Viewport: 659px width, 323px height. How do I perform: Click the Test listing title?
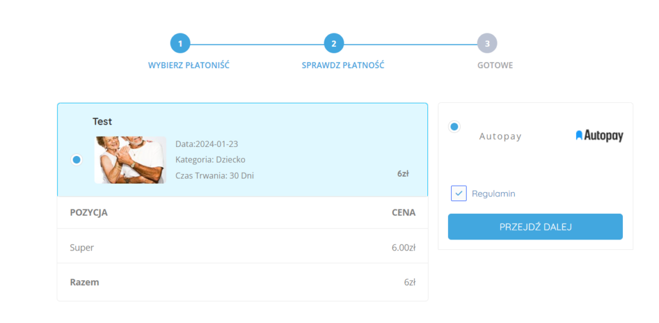102,121
